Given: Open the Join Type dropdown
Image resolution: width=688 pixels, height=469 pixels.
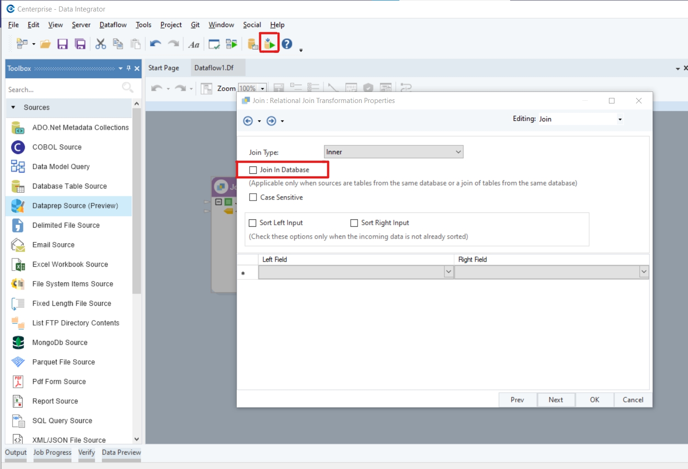Looking at the screenshot, I should click(x=393, y=152).
